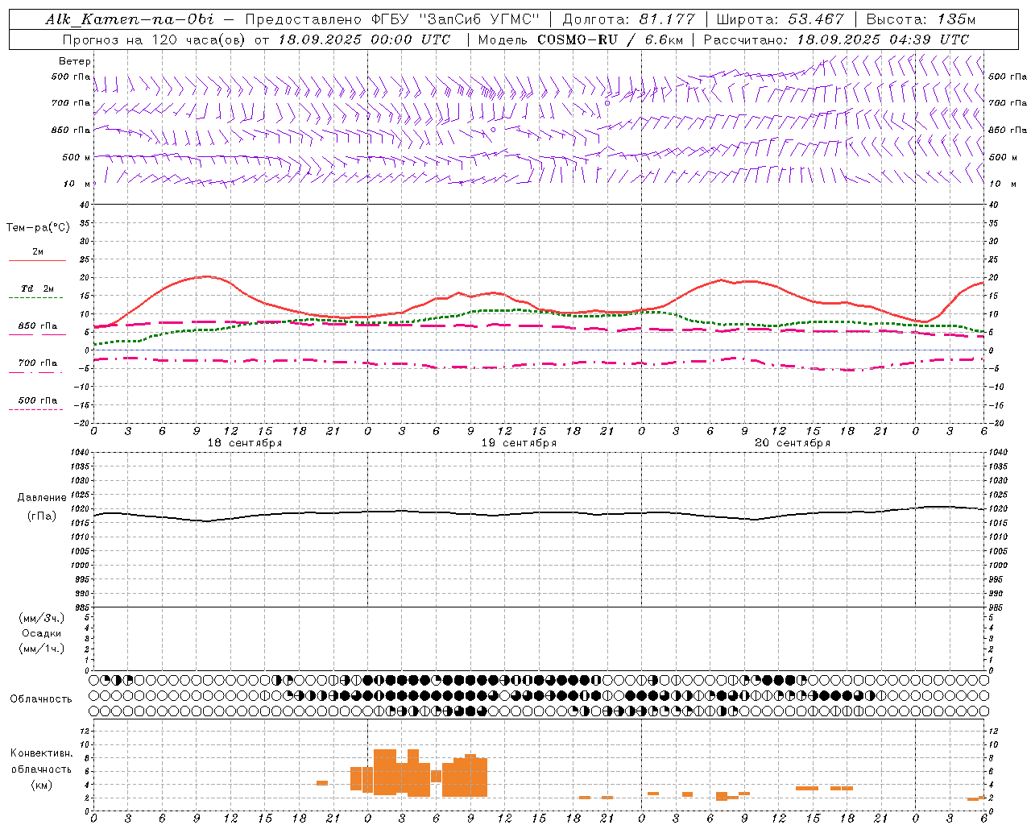Click the (км) unit label under convective cloudiness
Image resolution: width=1031 pixels, height=825 pixels.
41,785
